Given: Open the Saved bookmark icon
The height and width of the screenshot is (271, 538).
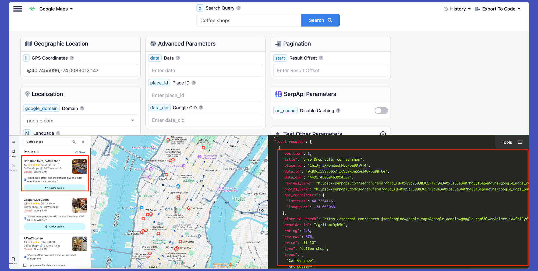Looking at the screenshot, I should pyautogui.click(x=13, y=152).
